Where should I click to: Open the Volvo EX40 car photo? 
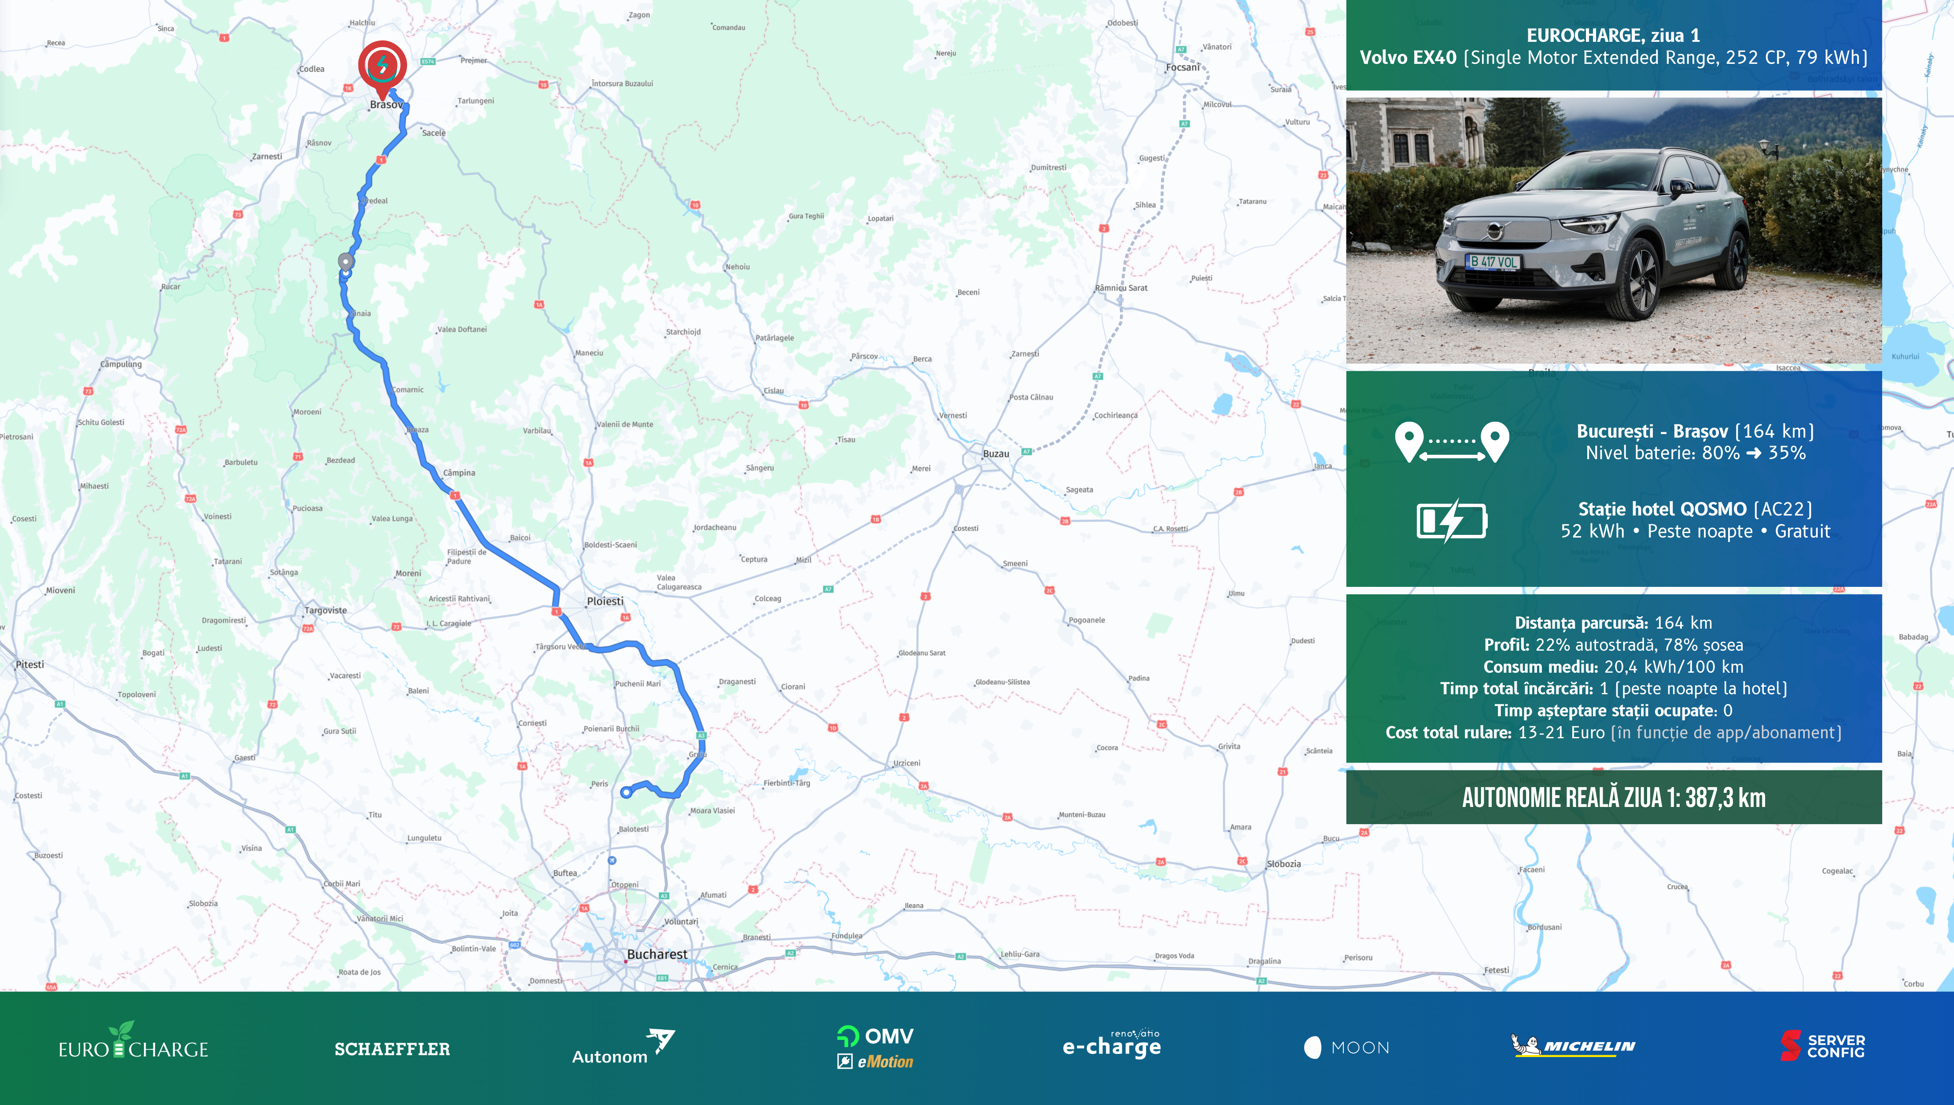(1613, 230)
